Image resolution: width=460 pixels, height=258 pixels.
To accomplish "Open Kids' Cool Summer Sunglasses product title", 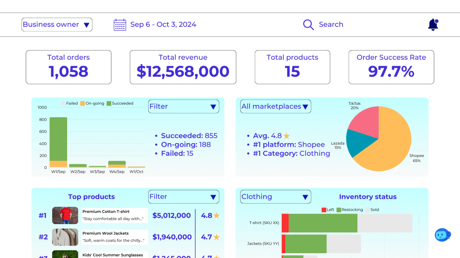I will tap(113, 255).
